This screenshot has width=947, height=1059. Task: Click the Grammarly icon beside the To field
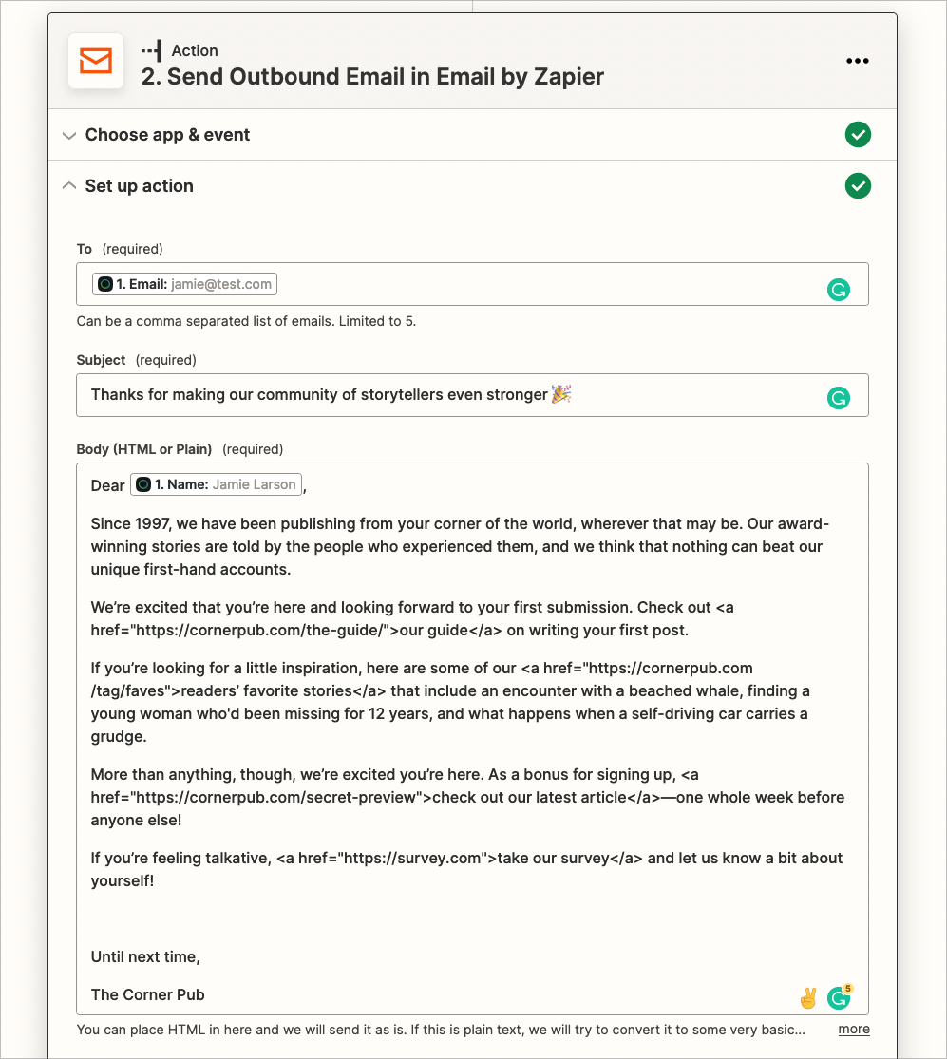click(x=838, y=289)
